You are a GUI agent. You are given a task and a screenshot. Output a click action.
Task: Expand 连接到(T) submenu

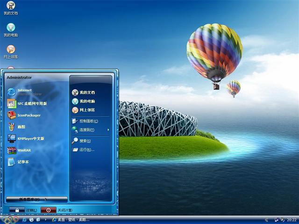point(91,130)
